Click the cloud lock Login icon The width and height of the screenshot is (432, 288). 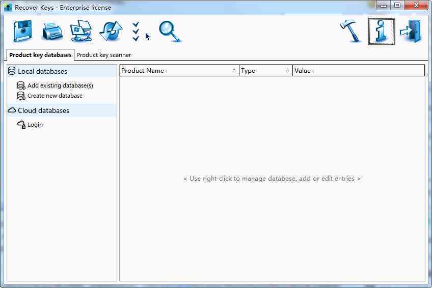[21, 125]
